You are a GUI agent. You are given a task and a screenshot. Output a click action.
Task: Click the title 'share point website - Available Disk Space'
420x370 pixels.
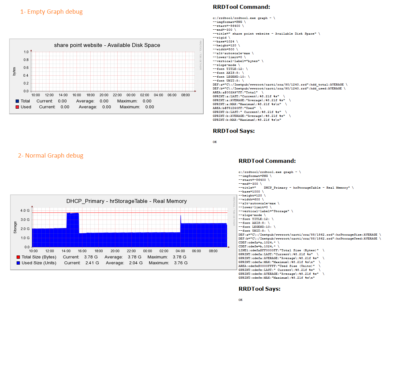(107, 45)
